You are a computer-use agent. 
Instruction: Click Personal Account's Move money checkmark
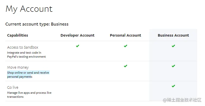tap(125, 66)
